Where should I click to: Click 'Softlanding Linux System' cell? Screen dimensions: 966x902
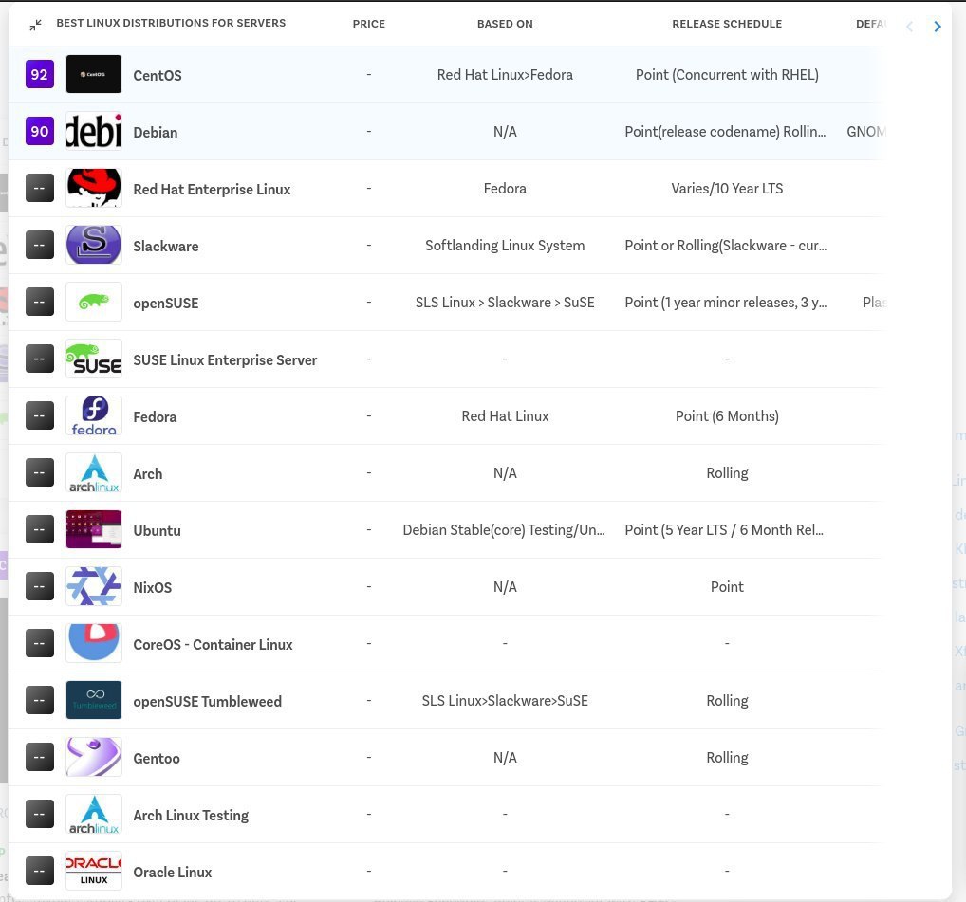(505, 245)
